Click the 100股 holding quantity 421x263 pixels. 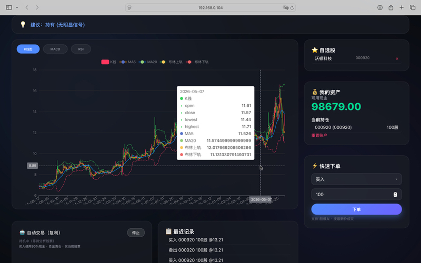[x=392, y=127]
